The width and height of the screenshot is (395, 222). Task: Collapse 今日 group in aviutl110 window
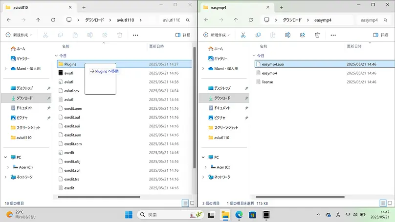tap(56, 56)
